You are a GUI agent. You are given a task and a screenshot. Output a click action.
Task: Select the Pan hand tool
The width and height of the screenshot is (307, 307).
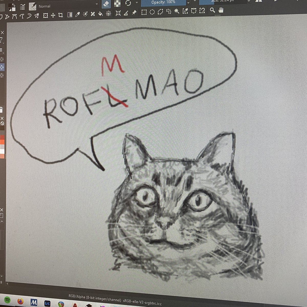221,10
